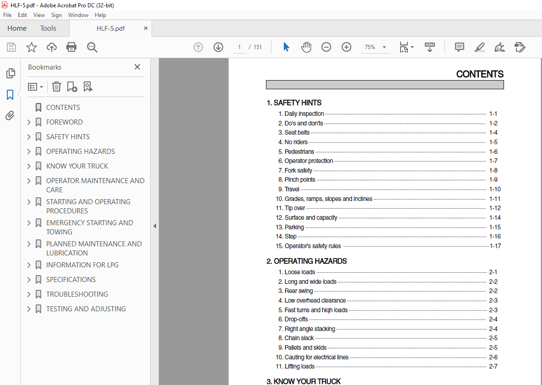Switch to the Tools tab
The image size is (542, 385).
point(48,28)
